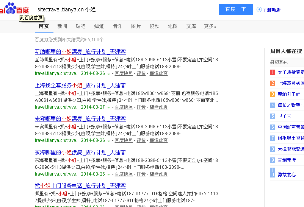The height and width of the screenshot is (207, 304).
Task: Click the lightning icon beside 了解新版
Action: [x=259, y=9]
